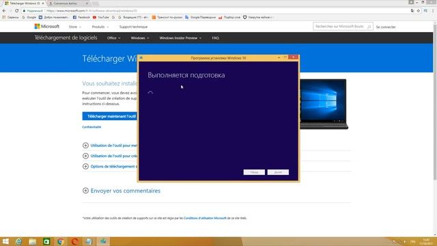Open the Добро пожаловать bookmark

pyautogui.click(x=53, y=17)
